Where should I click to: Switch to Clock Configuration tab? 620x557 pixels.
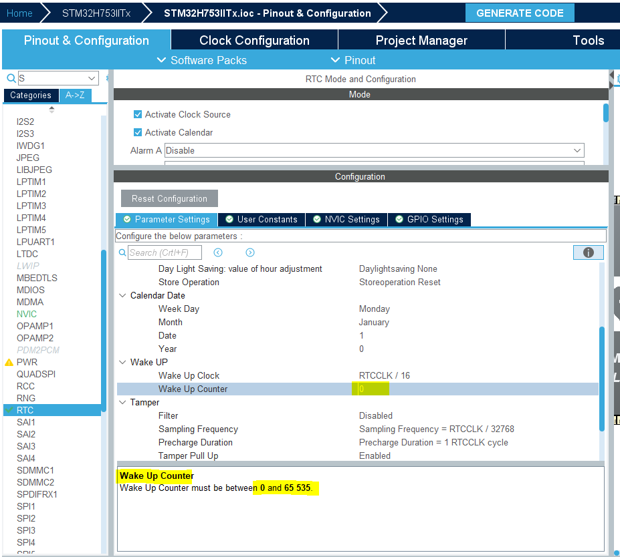pos(254,40)
